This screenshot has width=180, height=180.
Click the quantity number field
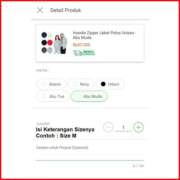(x=123, y=128)
